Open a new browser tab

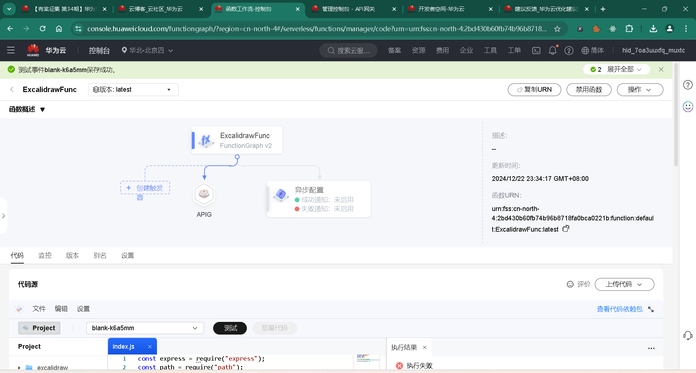click(x=603, y=9)
